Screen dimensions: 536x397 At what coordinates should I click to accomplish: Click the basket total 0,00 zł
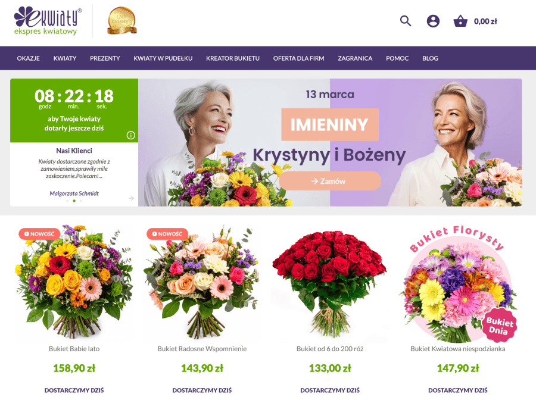[x=485, y=21]
